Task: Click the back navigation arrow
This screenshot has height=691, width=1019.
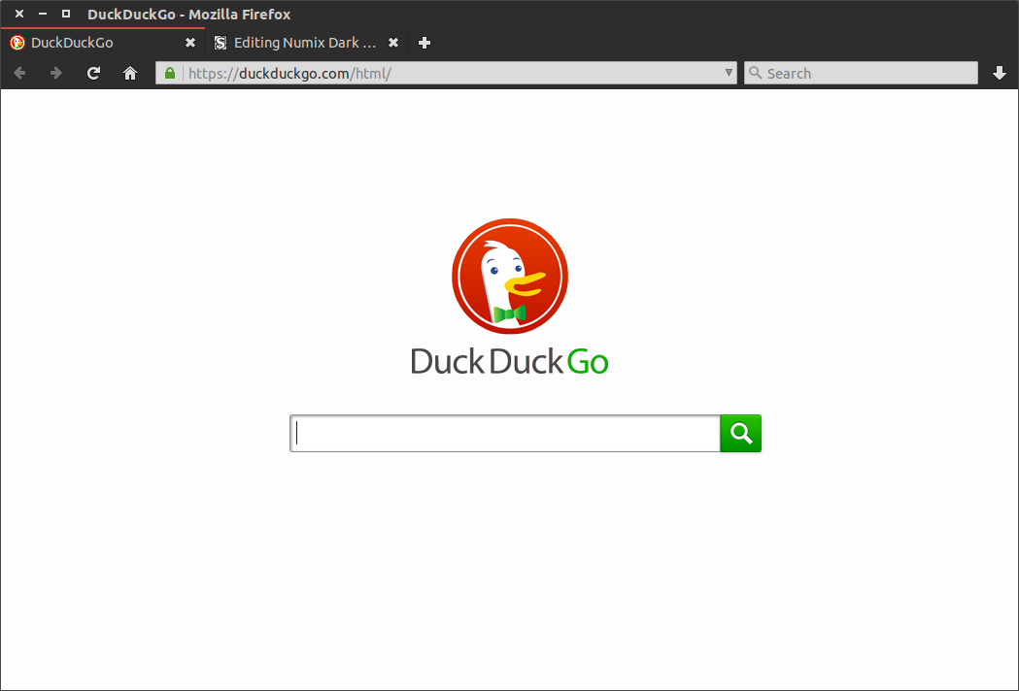Action: (19, 73)
